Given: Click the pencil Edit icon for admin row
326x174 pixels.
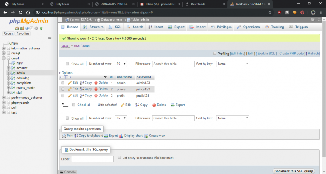Looking at the screenshot, I should [70, 83].
